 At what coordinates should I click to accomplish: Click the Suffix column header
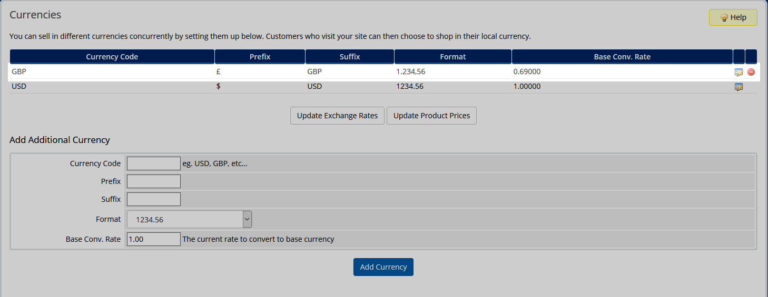(350, 57)
